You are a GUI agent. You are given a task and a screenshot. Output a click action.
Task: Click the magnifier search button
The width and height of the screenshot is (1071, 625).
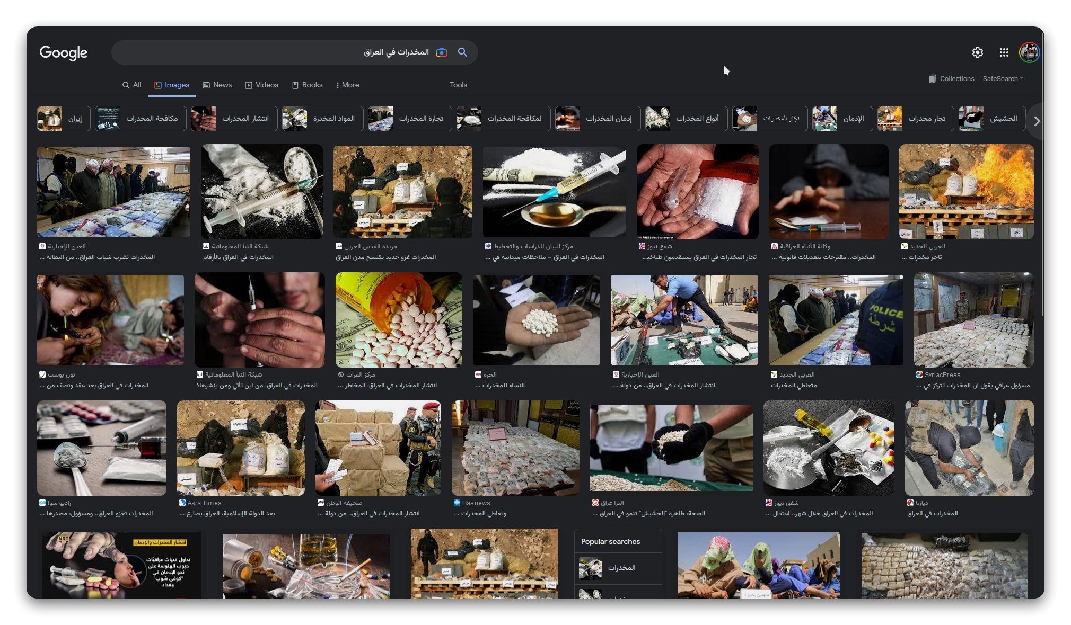point(462,52)
